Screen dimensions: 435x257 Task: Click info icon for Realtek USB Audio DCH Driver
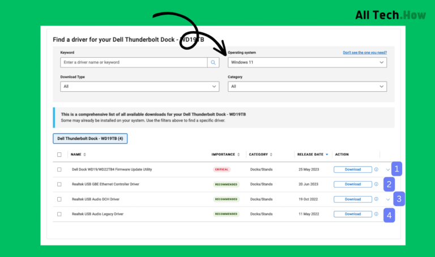[x=376, y=199]
